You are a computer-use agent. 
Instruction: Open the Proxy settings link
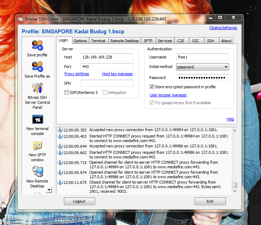click(x=77, y=74)
